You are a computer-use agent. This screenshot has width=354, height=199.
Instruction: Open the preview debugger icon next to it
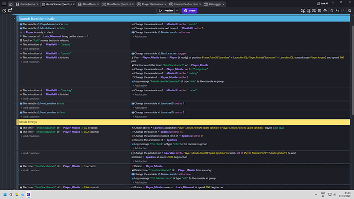[x=10, y=10]
